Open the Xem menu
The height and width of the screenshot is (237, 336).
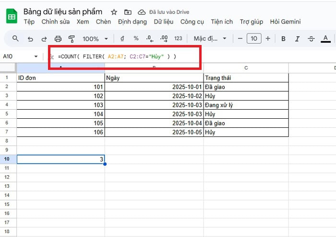pos(83,22)
